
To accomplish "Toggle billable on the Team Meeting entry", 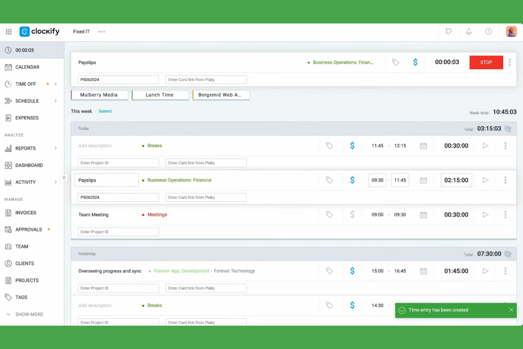I will click(352, 215).
